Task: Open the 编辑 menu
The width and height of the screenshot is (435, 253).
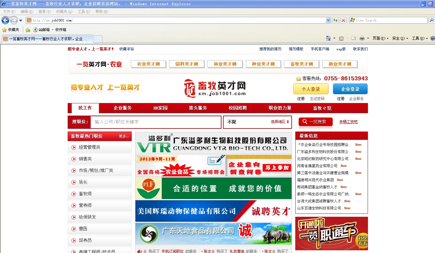Action: [x=27, y=12]
